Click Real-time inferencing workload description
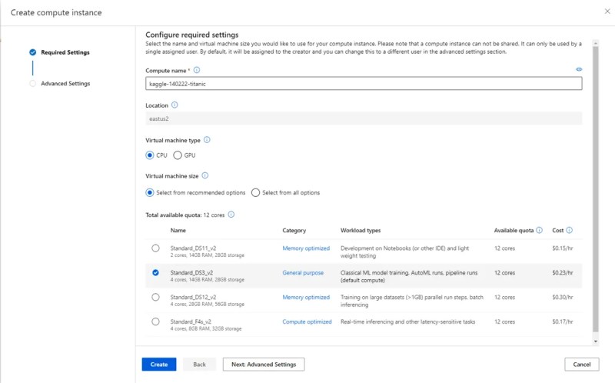 408,321
